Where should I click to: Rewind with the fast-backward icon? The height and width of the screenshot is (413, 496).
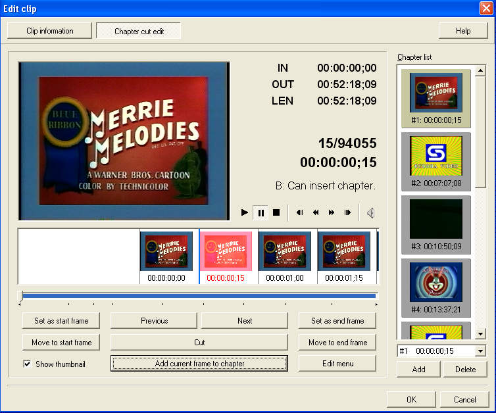click(315, 212)
